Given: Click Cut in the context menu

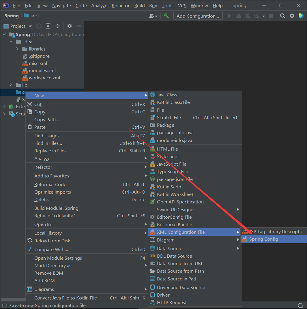Looking at the screenshot, I should 87,104.
